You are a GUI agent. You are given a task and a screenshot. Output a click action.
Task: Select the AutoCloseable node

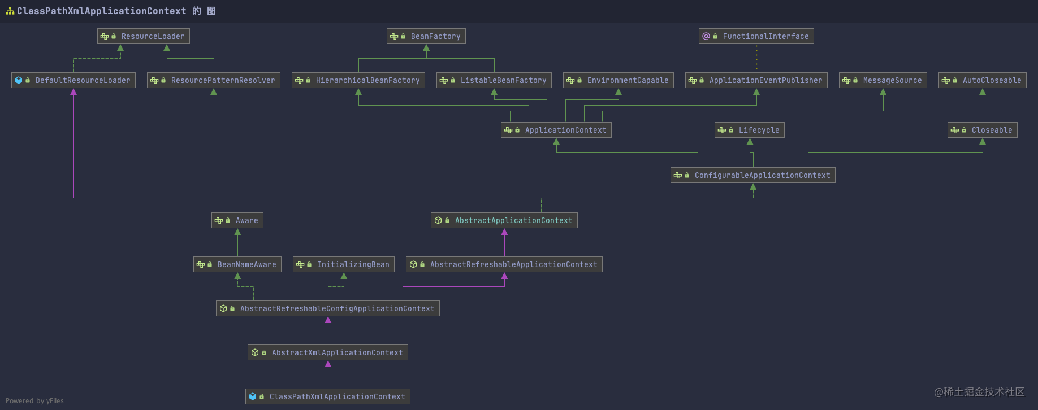click(983, 80)
